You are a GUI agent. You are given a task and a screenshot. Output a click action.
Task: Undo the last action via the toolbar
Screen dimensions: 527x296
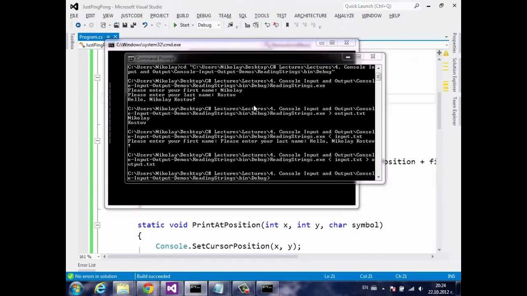pyautogui.click(x=145, y=25)
